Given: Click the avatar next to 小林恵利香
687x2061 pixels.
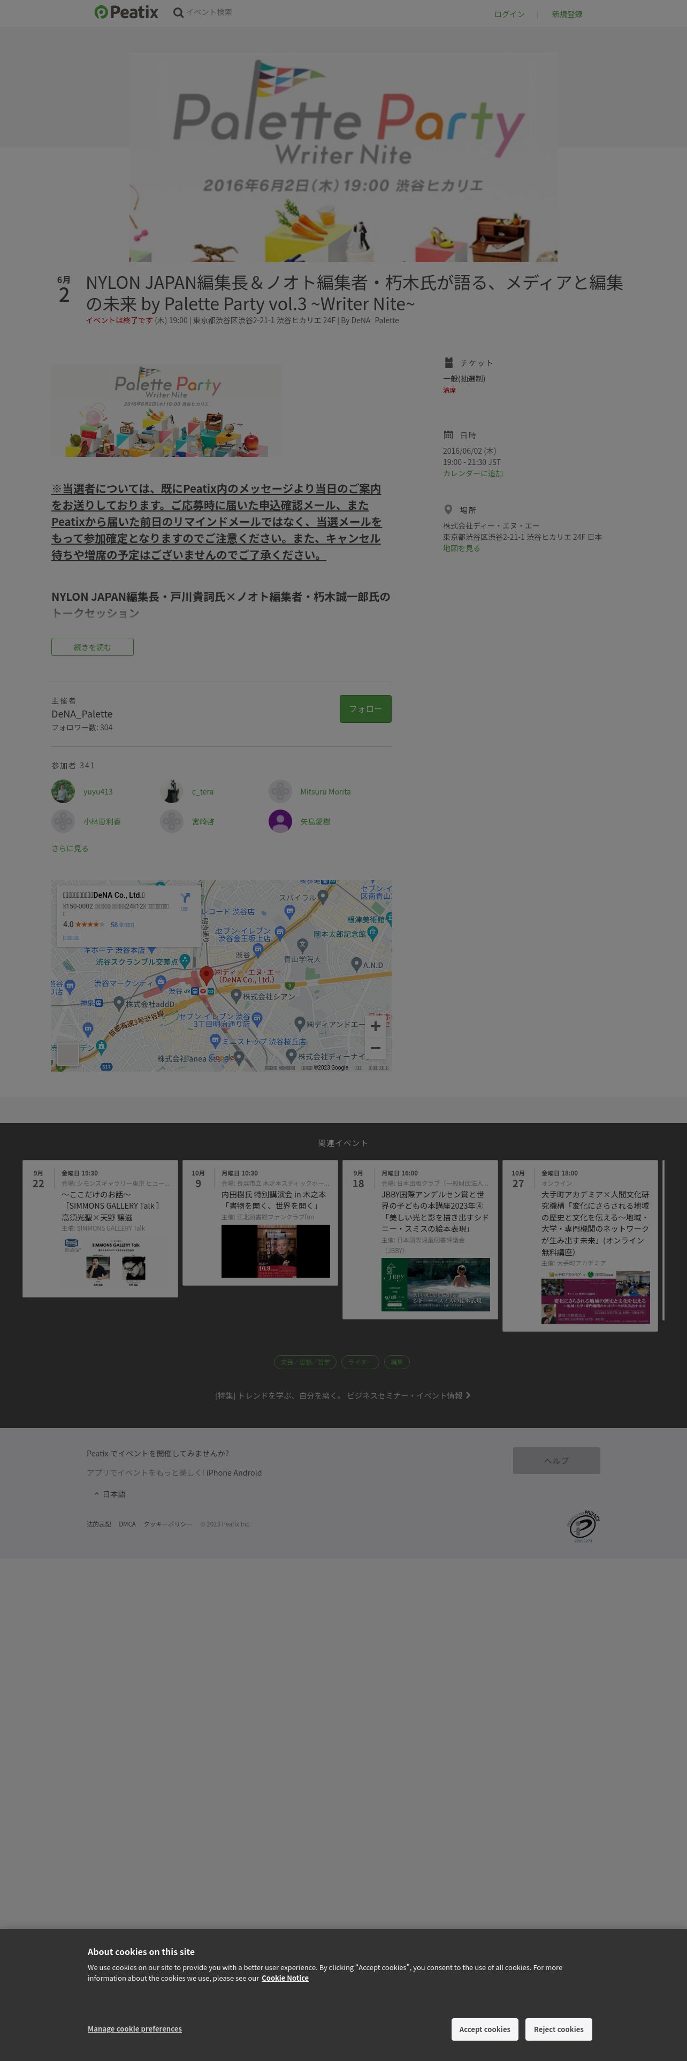Looking at the screenshot, I should pos(63,821).
